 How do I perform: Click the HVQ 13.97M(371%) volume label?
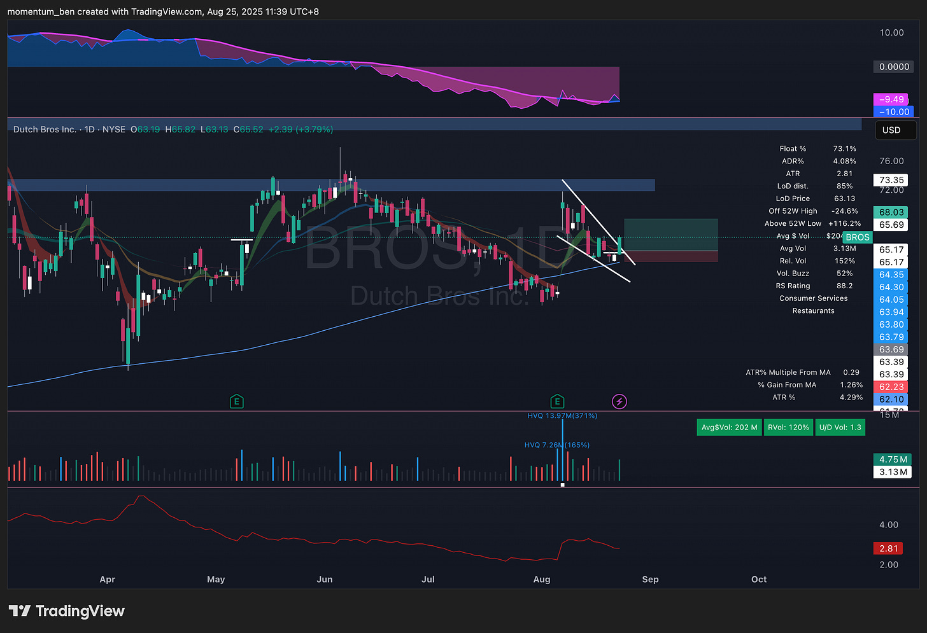click(x=562, y=415)
